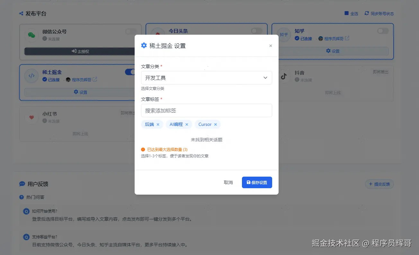Click the 微信公众号 WeChat logo icon
Screen dimensions: 419x255
click(31, 35)
